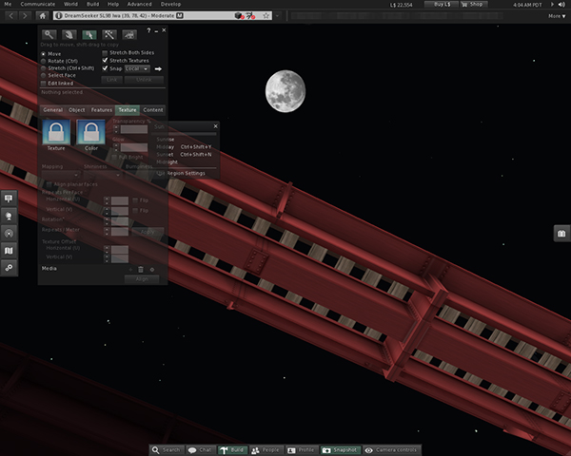Screen dimensions: 571x456
Task: Click the Buy L$ button
Action: click(443, 5)
